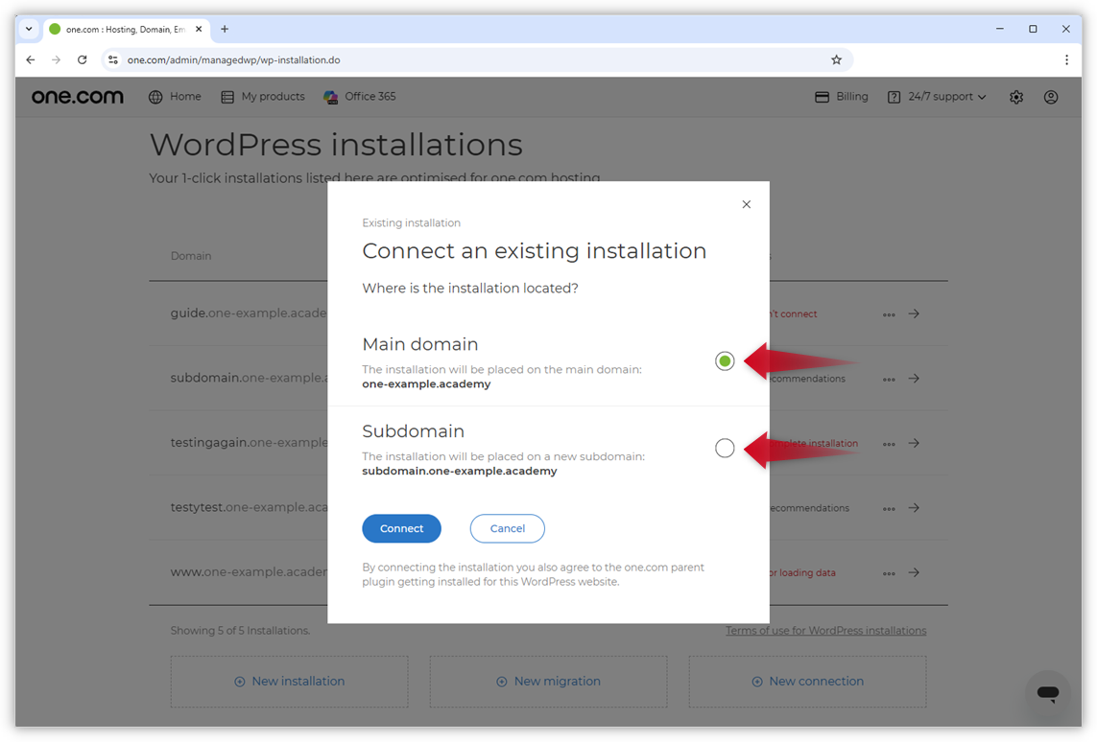Click the blue Connect button
The width and height of the screenshot is (1097, 742).
(401, 528)
